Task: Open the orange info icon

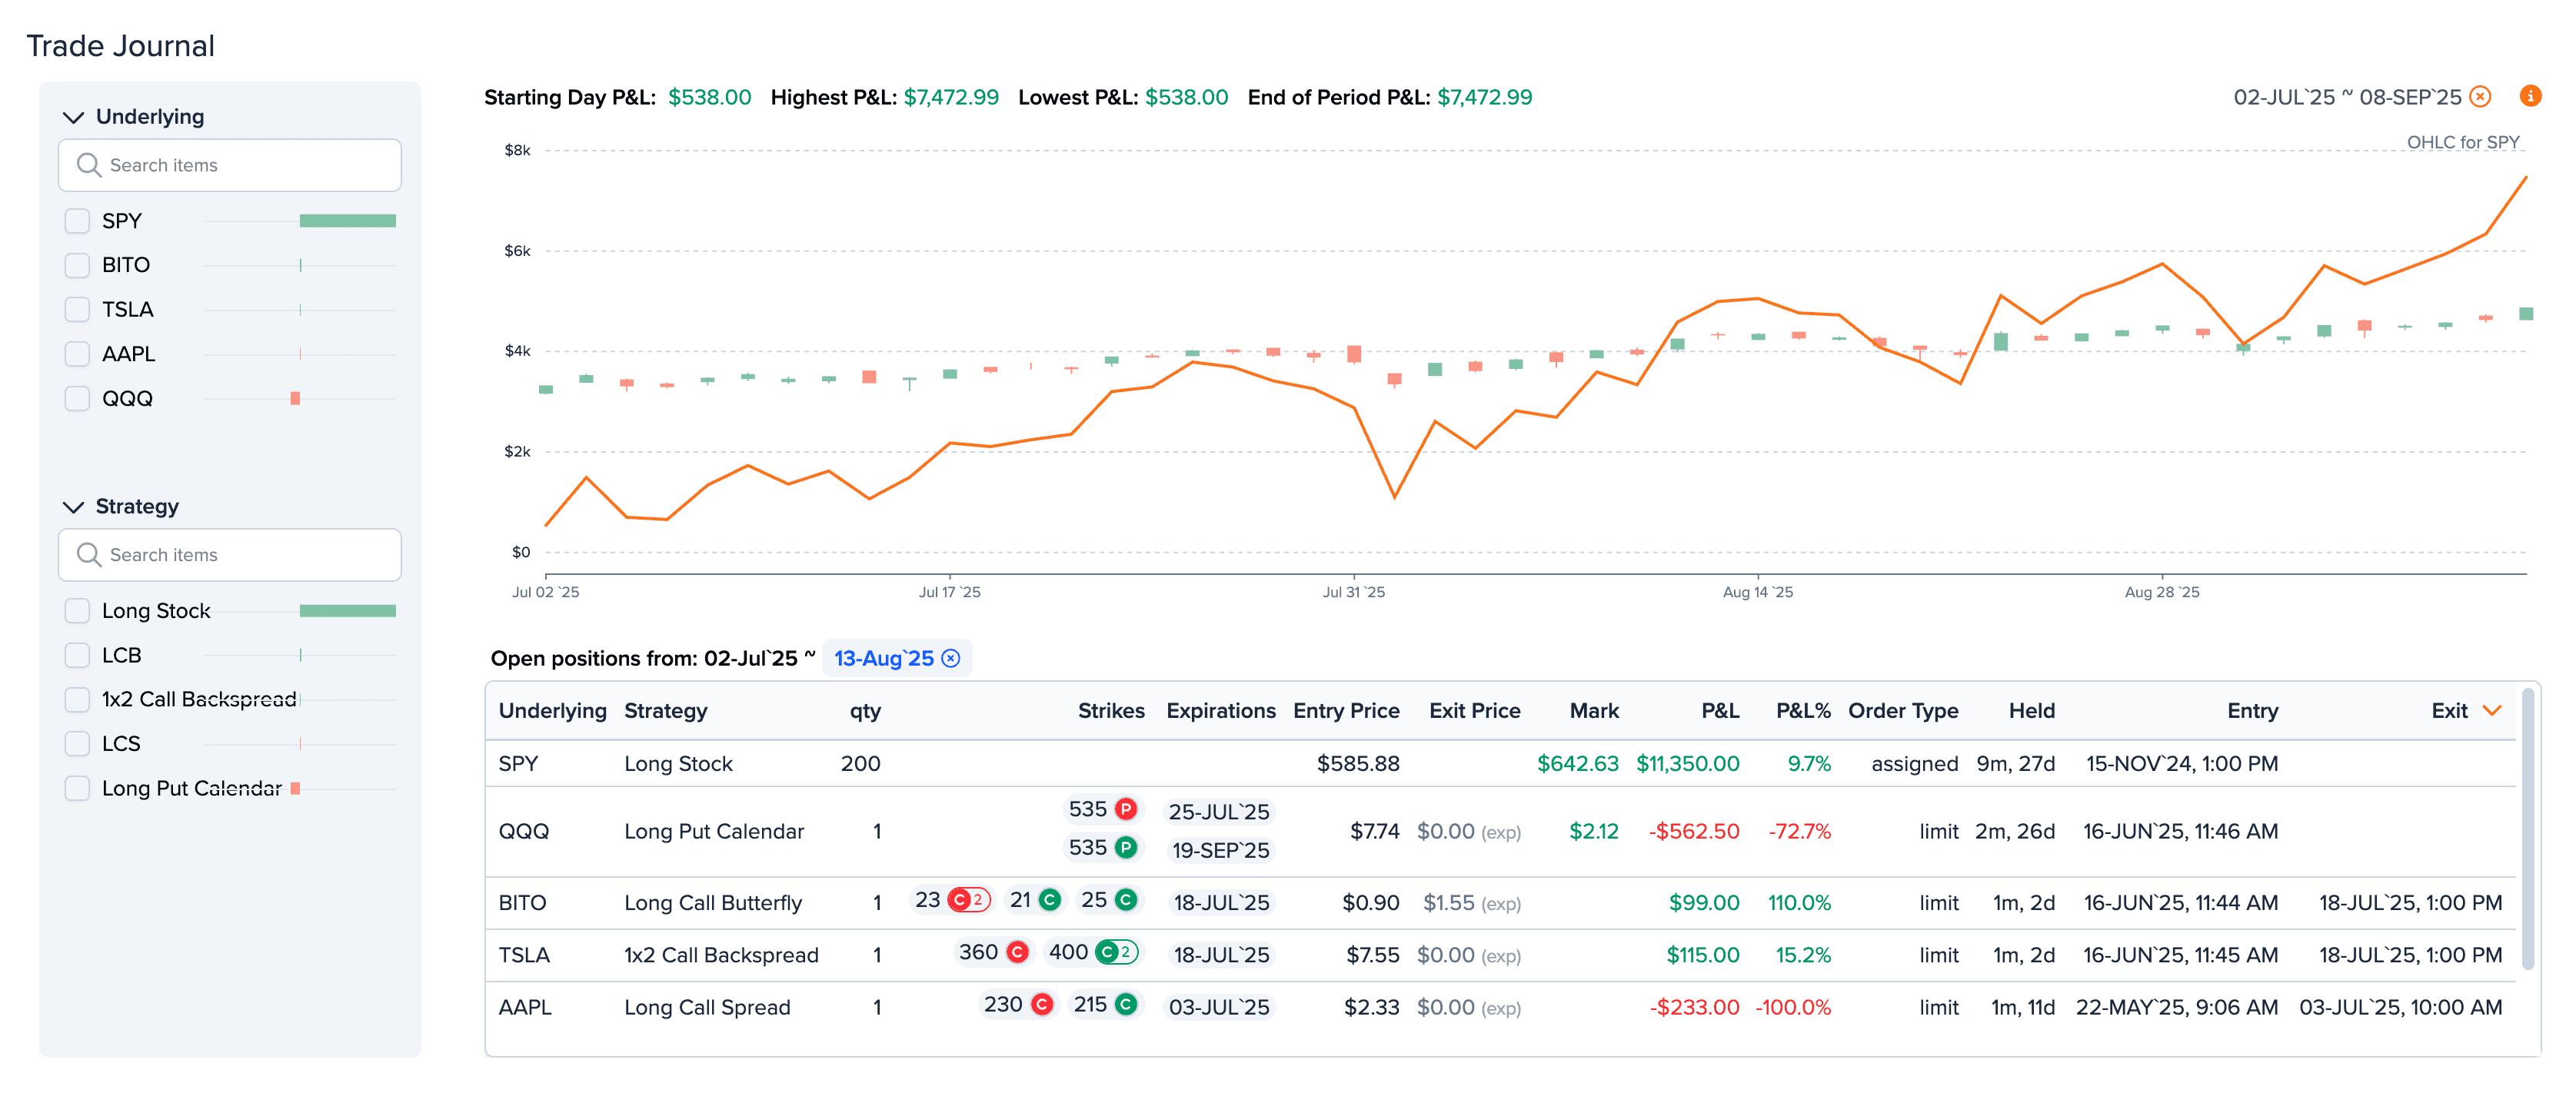Action: [x=2530, y=96]
